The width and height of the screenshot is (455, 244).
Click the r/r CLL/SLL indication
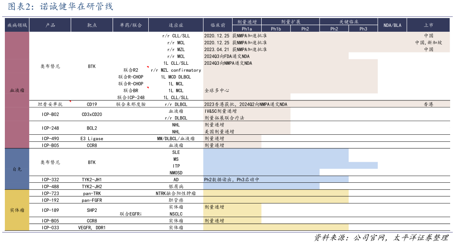(x=176, y=36)
